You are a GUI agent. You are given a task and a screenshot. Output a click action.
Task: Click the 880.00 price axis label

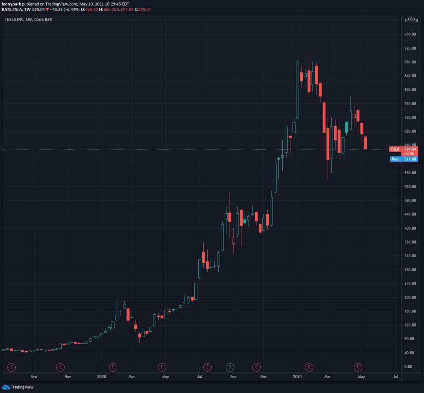(410, 62)
